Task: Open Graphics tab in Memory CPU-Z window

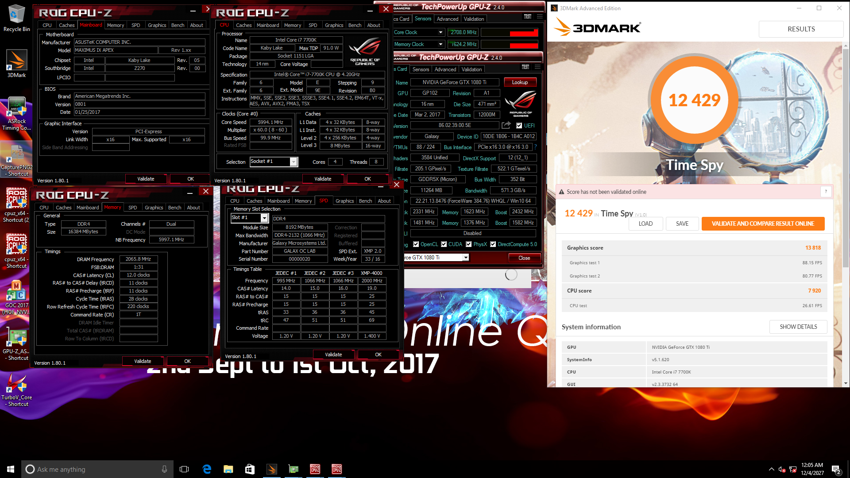Action: 154,208
